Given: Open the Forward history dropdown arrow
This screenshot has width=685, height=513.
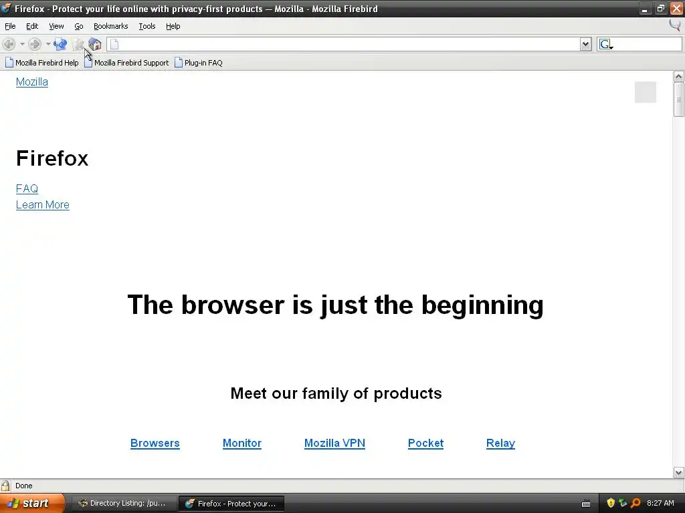Looking at the screenshot, I should [48, 44].
